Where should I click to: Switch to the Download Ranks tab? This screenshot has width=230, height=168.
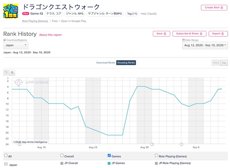coord(106,63)
